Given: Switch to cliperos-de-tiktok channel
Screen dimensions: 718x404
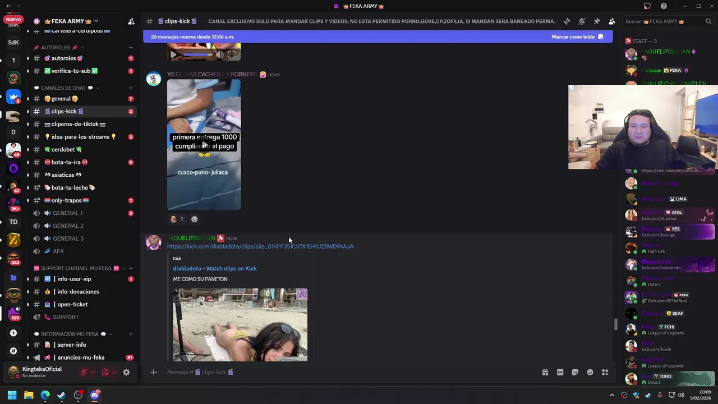Looking at the screenshot, I should pyautogui.click(x=83, y=124).
